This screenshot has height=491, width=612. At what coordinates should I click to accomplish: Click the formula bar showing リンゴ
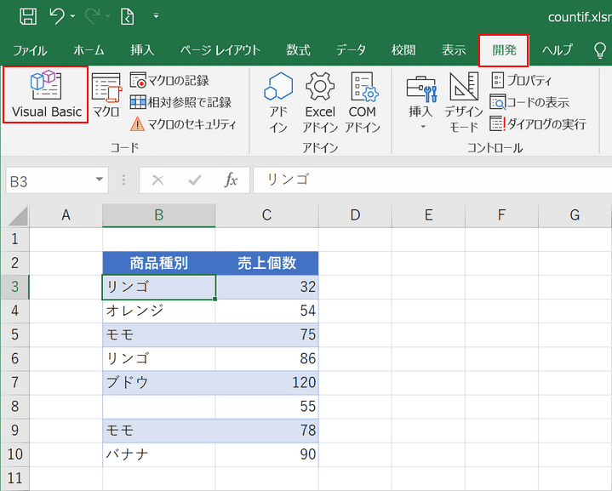click(x=432, y=180)
